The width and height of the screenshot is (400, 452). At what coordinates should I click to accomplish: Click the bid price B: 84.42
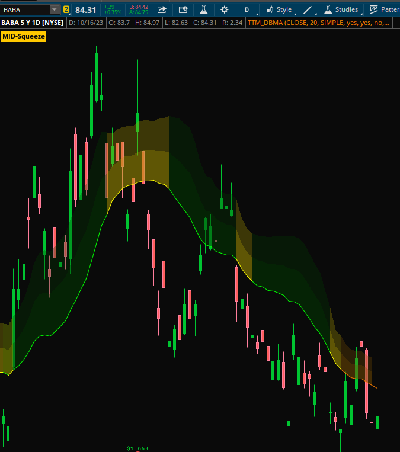[139, 7]
